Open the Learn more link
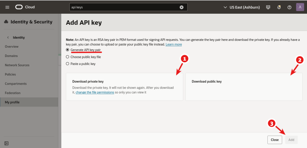The width and height of the screenshot is (307, 148). click(x=174, y=44)
